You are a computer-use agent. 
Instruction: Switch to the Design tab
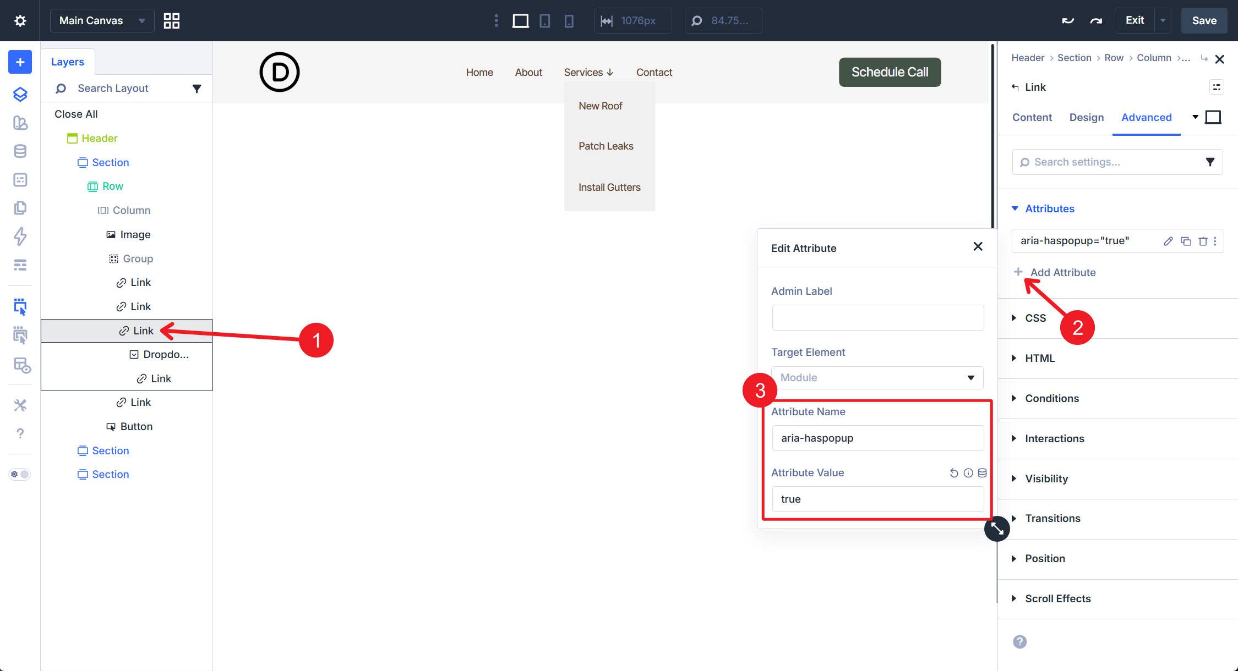coord(1086,117)
